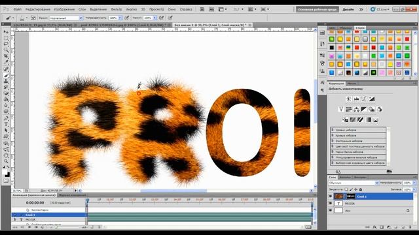Open the Изображение menu

click(64, 9)
